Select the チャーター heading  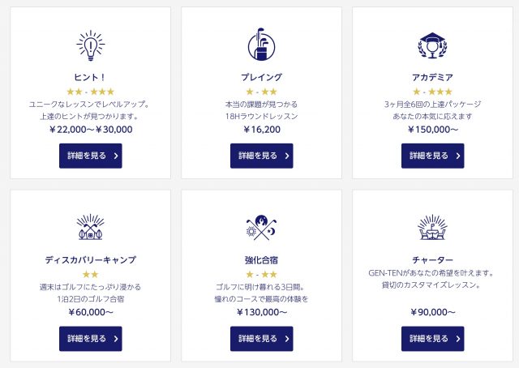(x=432, y=260)
